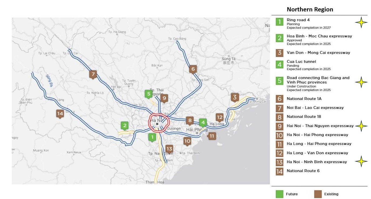Image resolution: width=371 pixels, height=199 pixels.
Task: Click map marker 7 on Noi Bai - Lao Cai route
Action: point(93,74)
